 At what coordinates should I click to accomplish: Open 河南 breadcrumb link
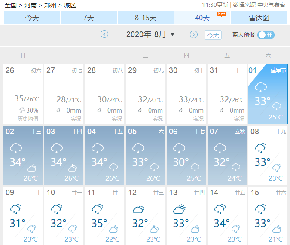[31, 5]
